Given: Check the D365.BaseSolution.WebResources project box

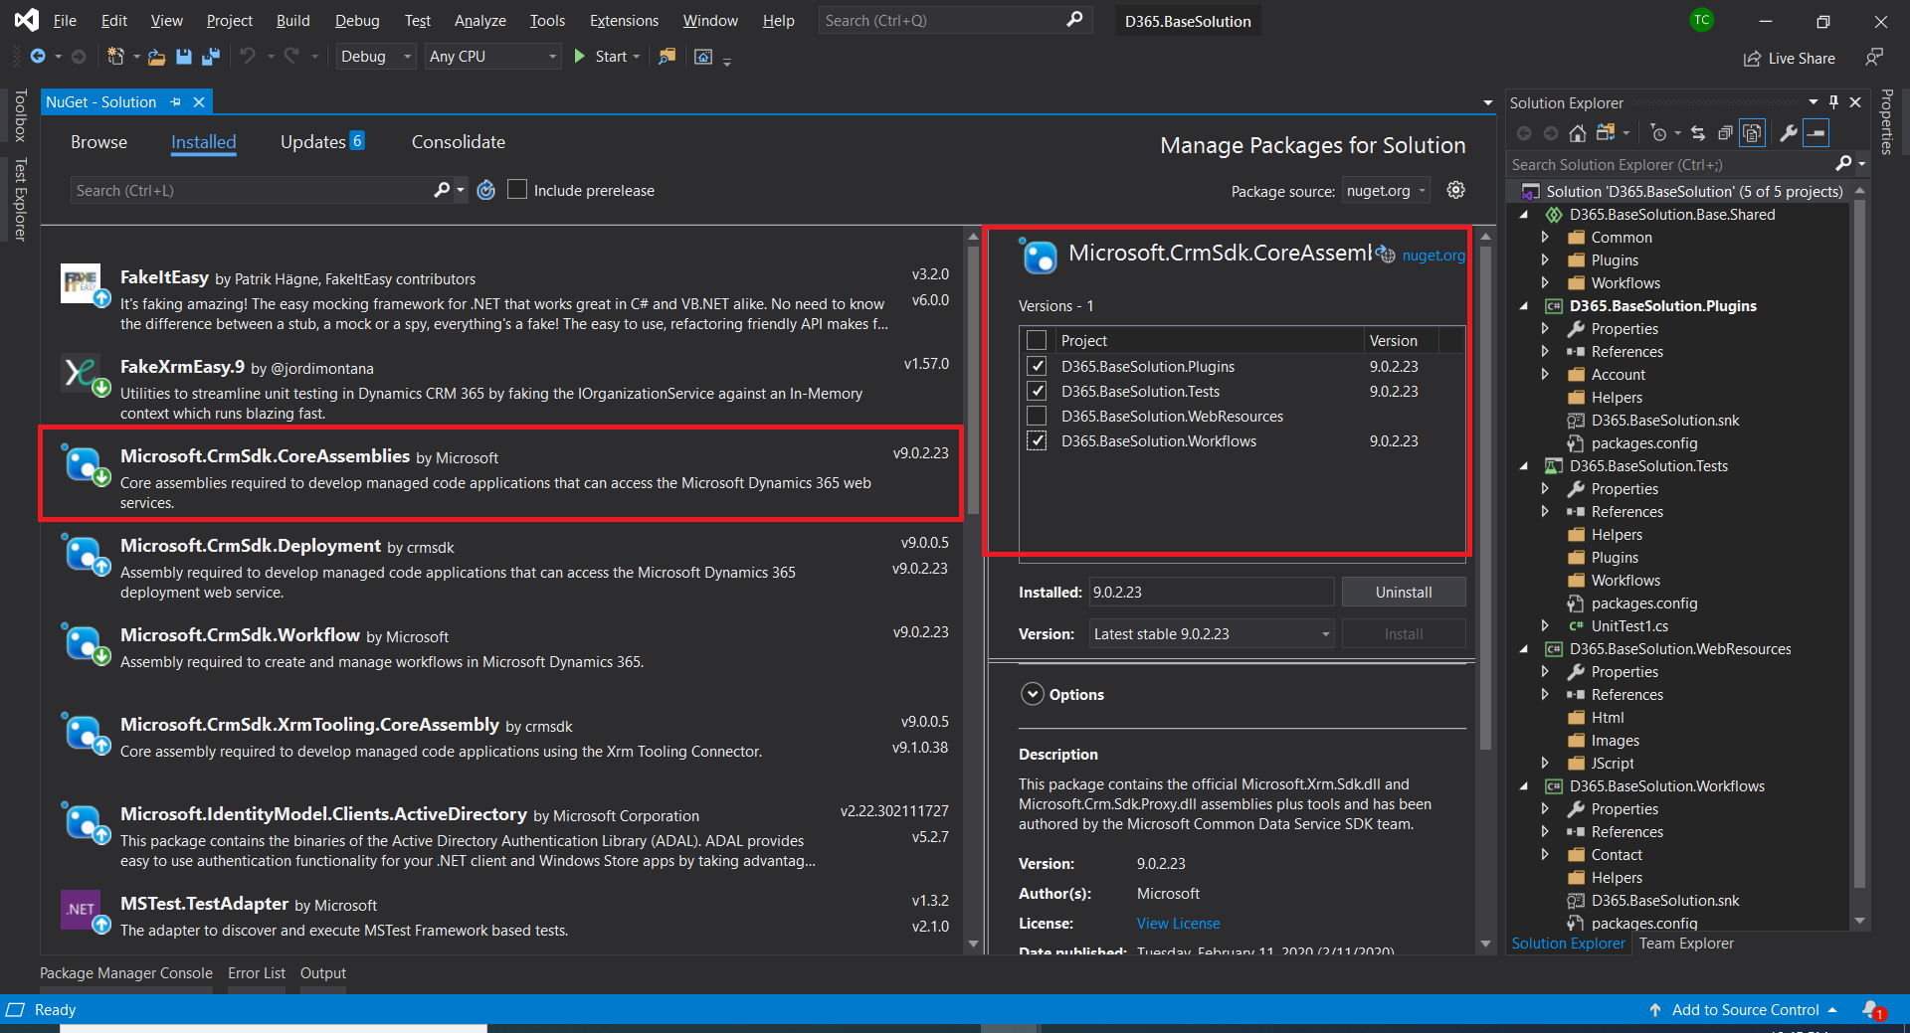Looking at the screenshot, I should coord(1037,416).
